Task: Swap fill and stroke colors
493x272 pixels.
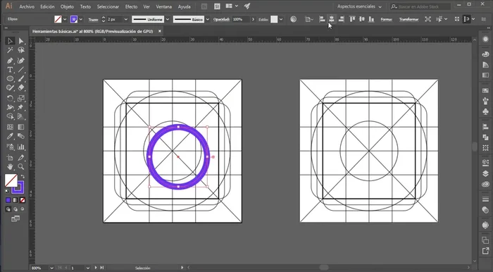Action: coord(23,176)
